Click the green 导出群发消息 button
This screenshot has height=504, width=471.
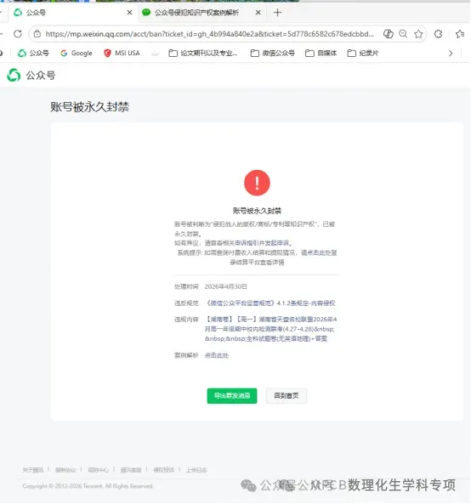click(x=232, y=396)
